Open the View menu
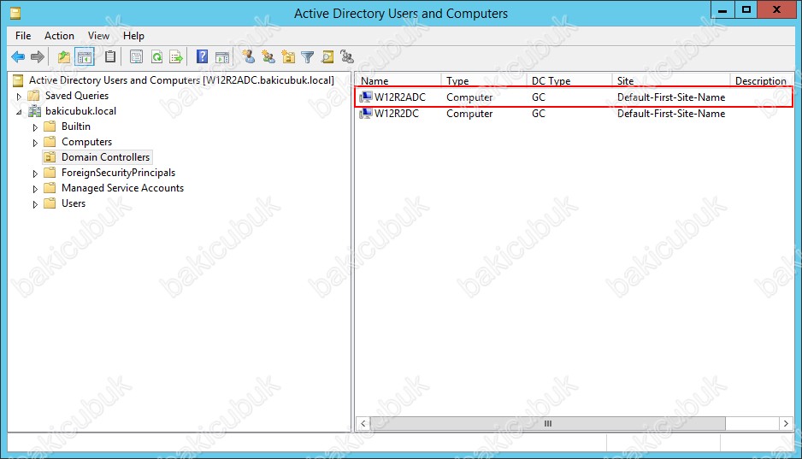The width and height of the screenshot is (802, 459). (x=98, y=36)
